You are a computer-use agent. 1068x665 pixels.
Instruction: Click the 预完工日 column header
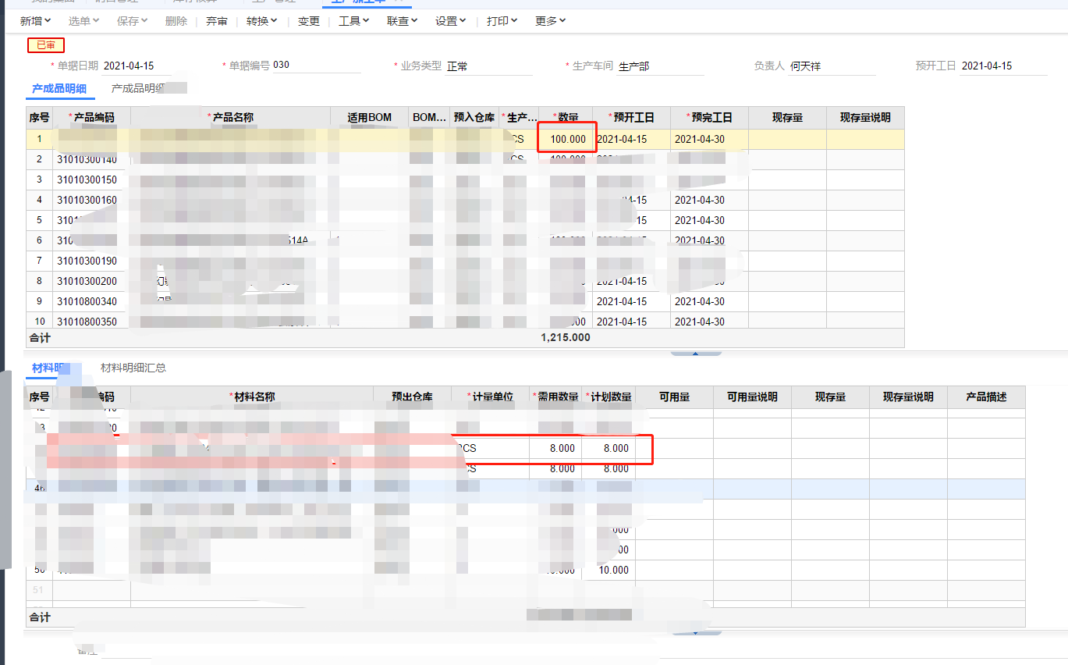[710, 117]
